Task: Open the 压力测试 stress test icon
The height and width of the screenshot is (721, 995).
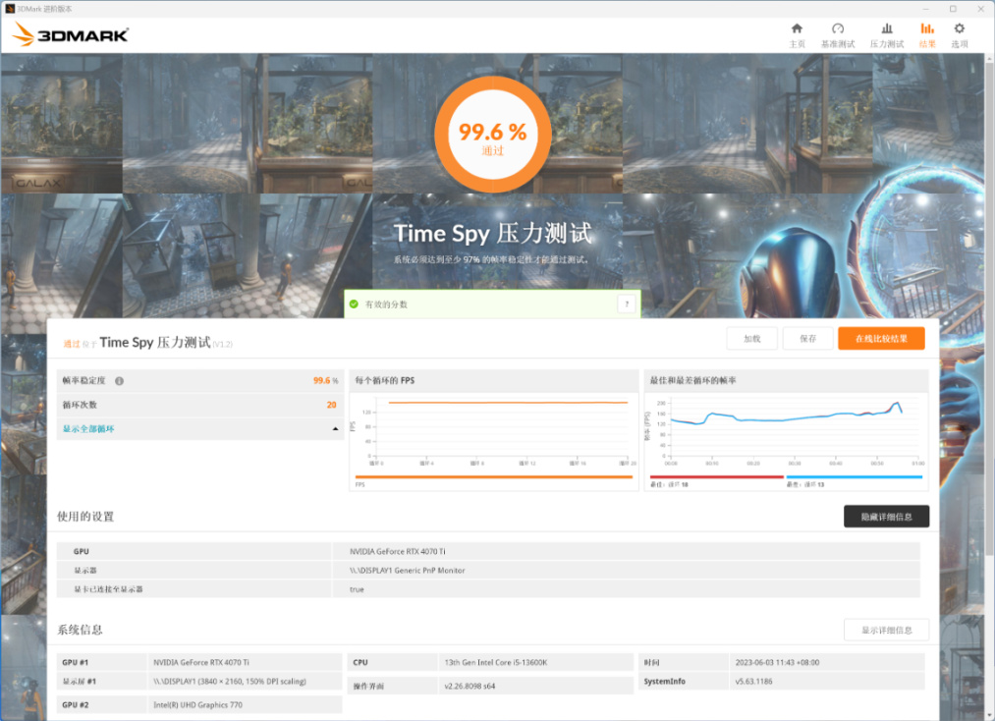Action: click(887, 28)
